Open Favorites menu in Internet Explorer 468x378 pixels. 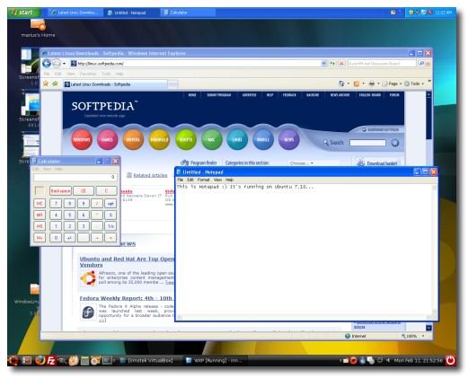pyautogui.click(x=88, y=74)
